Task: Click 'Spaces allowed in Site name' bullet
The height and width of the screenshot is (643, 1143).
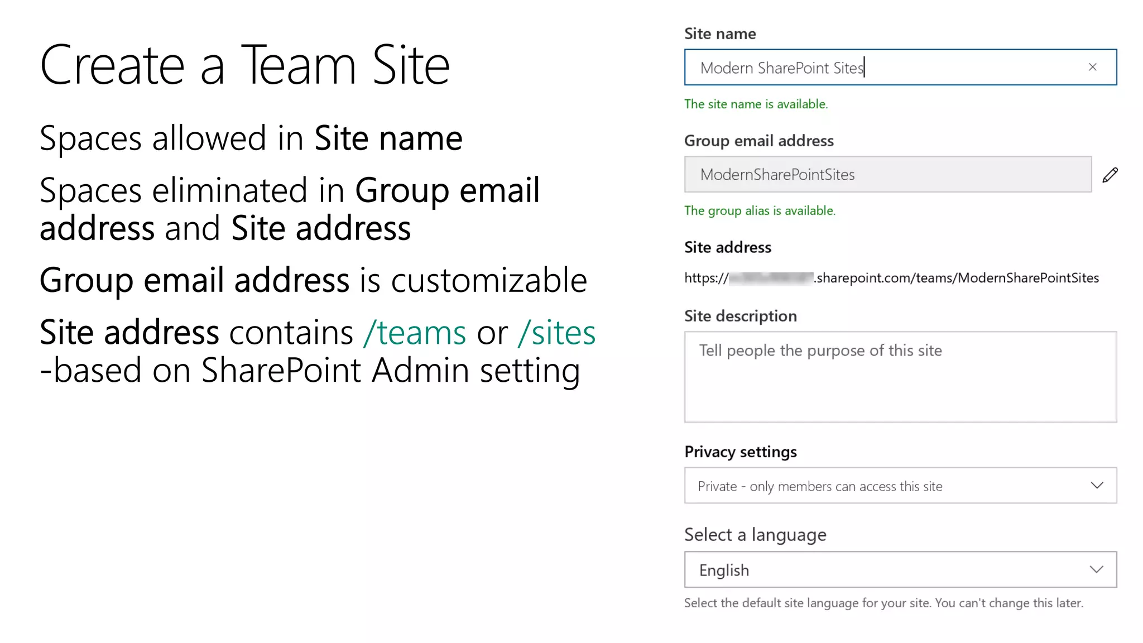Action: point(251,138)
